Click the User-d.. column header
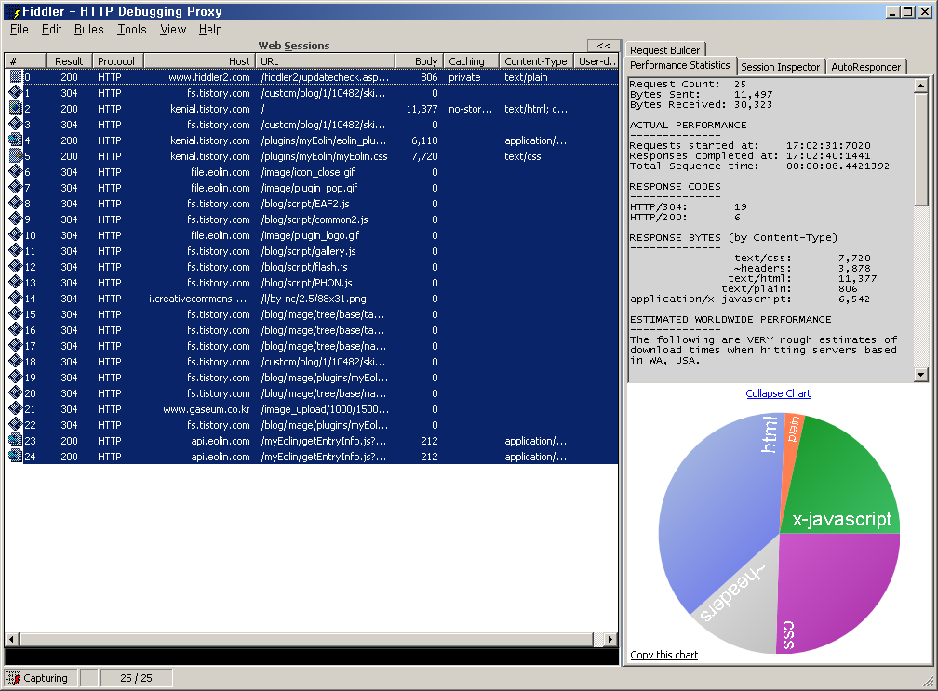The width and height of the screenshot is (938, 691). [x=596, y=61]
